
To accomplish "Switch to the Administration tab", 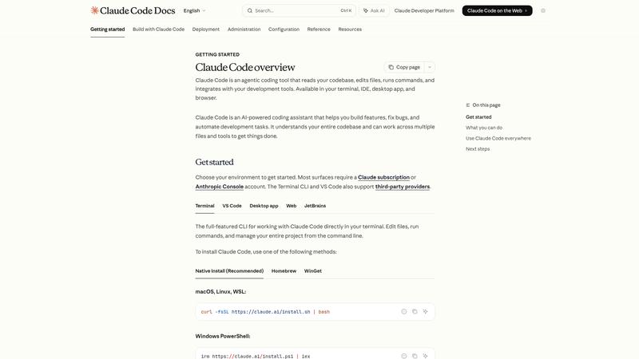I will [x=244, y=30].
